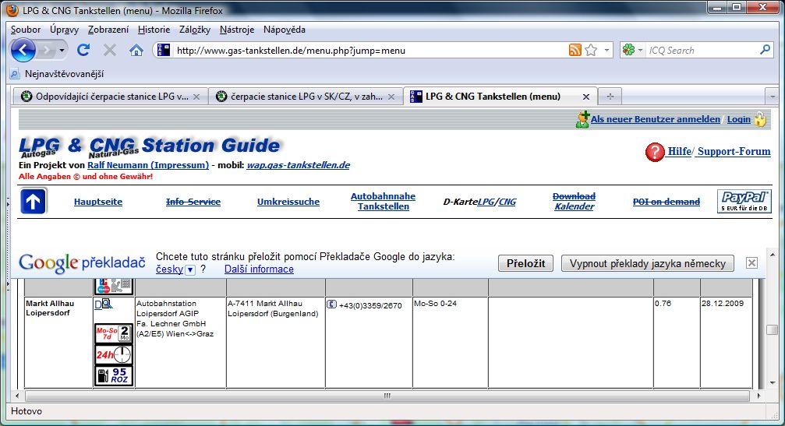Open the Soubor menu
The height and width of the screenshot is (426, 785).
(x=26, y=30)
